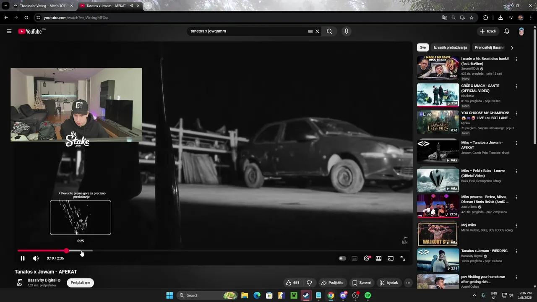Select the Sve filter chip
The image size is (537, 302).
coord(423,47)
